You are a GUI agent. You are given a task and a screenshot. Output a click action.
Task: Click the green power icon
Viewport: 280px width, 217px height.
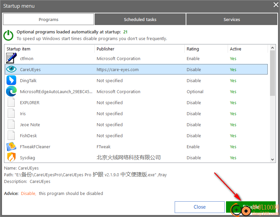point(8,35)
